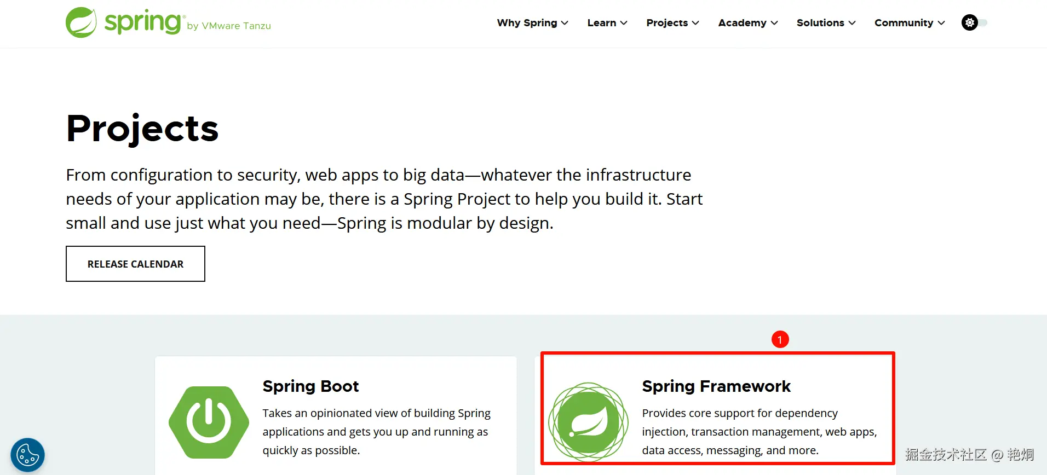Expand the Learn menu chevron

[624, 23]
